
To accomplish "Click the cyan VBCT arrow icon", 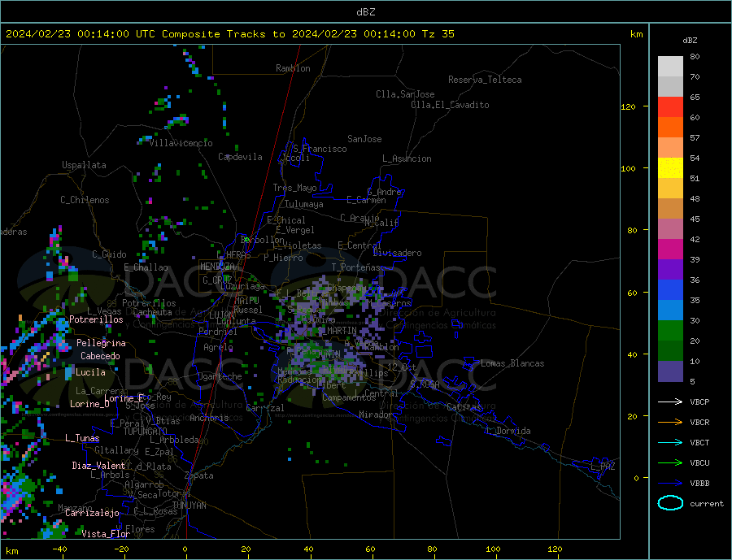I will click(670, 442).
